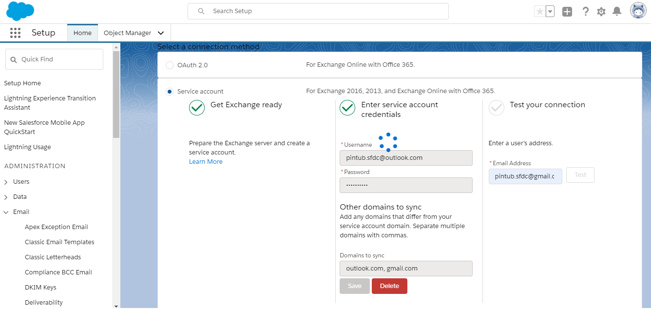The image size is (651, 309).
Task: Open New Salesforce Mobile App QuickStart
Action: tap(44, 127)
